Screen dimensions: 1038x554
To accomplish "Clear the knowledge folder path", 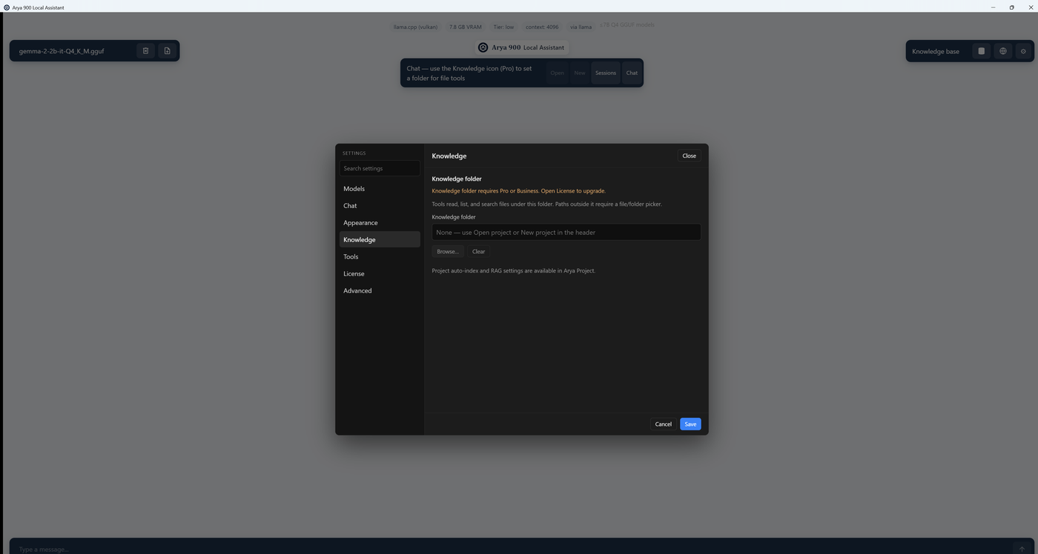I will pos(479,252).
